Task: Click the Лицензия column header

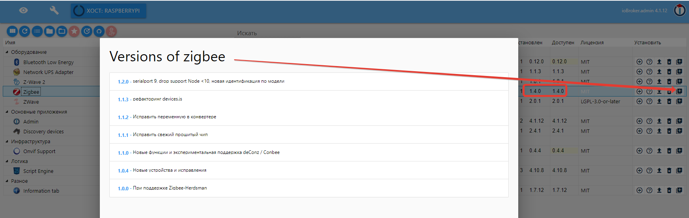Action: (x=592, y=42)
